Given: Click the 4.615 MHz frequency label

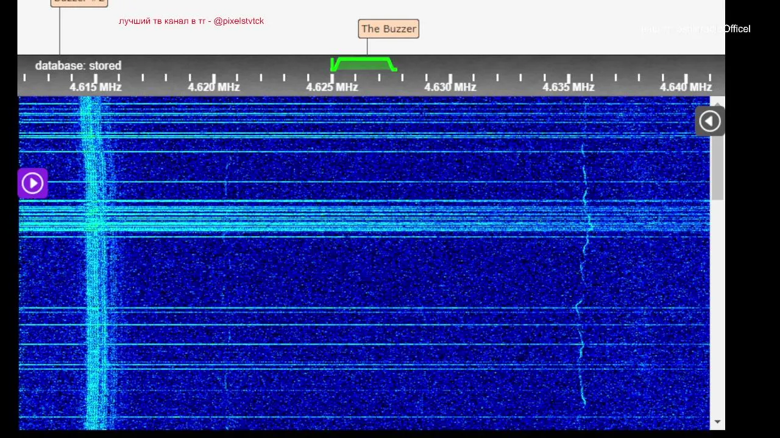Looking at the screenshot, I should (96, 87).
